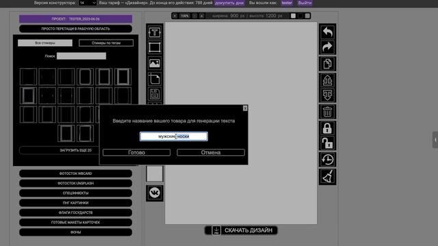Open the СПЕЦЭФФЕКТЫ section

(x=76, y=193)
